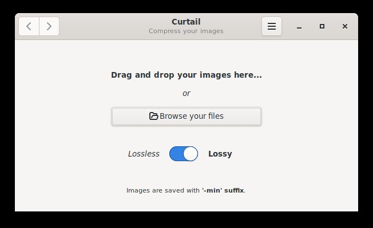Click empty header bar area left of title

coord(102,26)
